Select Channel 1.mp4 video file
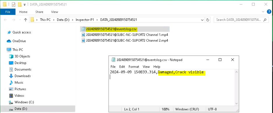Image resolution: width=273 pixels, height=113 pixels. (125, 35)
